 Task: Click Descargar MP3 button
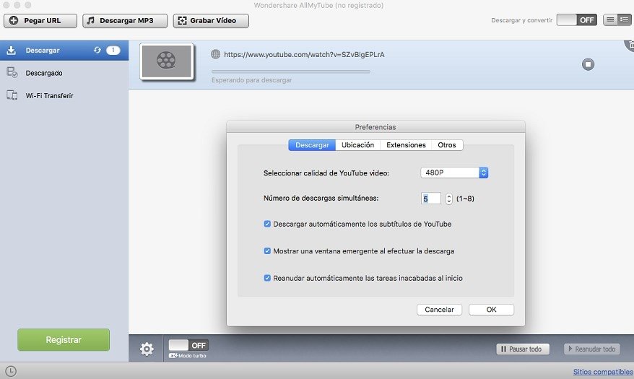tap(125, 21)
